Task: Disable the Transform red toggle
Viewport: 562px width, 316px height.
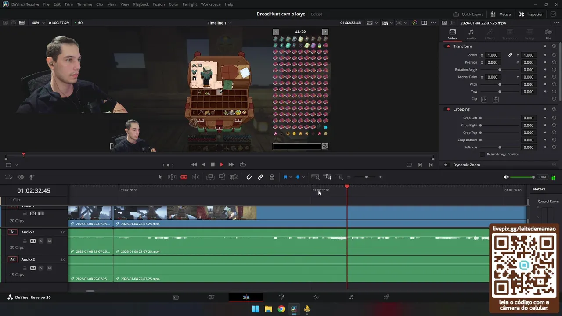Action: (448, 46)
